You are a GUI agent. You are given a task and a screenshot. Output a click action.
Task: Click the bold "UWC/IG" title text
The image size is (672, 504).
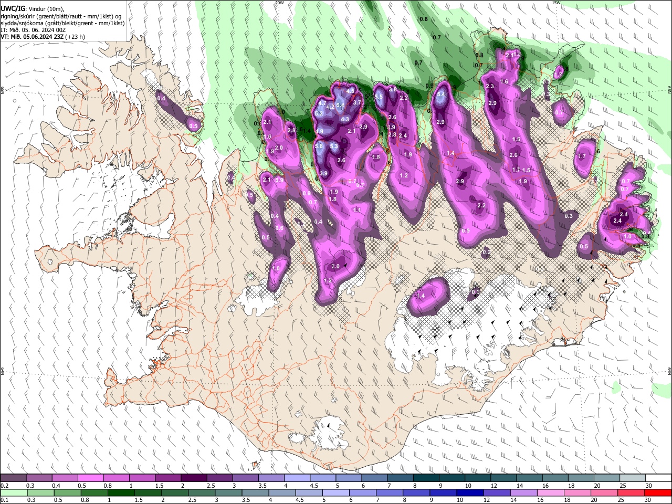click(13, 8)
